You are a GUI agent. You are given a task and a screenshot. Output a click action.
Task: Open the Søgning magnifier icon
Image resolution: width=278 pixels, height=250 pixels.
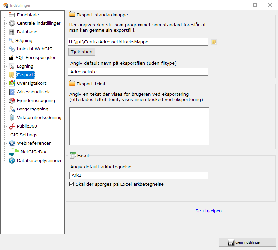coord(11,41)
